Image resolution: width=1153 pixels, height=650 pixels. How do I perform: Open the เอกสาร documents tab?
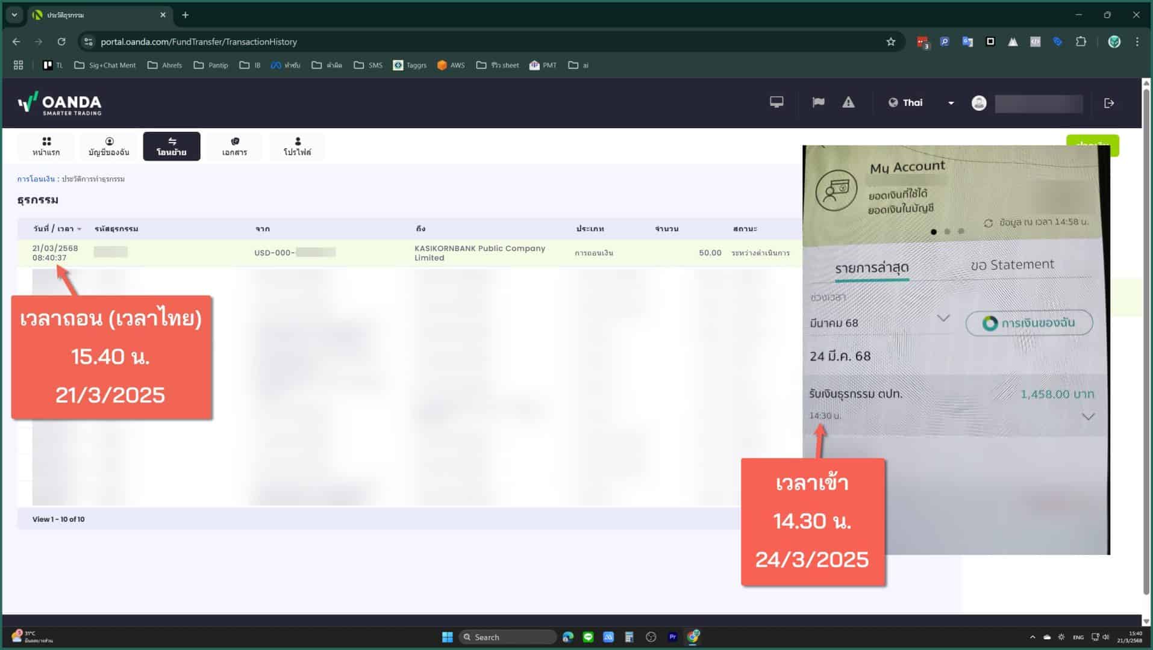point(234,146)
